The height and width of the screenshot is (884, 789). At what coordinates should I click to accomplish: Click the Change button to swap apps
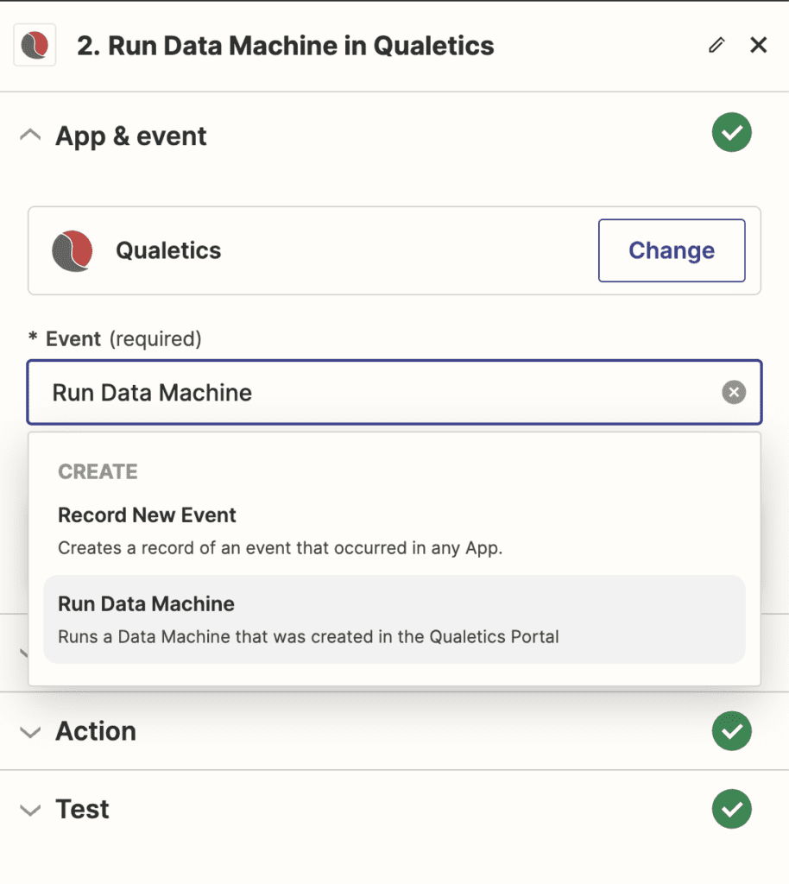pos(672,250)
